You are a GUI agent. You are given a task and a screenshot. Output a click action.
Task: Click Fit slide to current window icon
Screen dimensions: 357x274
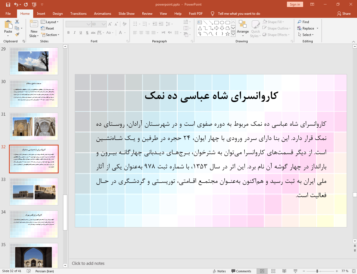pos(353,271)
